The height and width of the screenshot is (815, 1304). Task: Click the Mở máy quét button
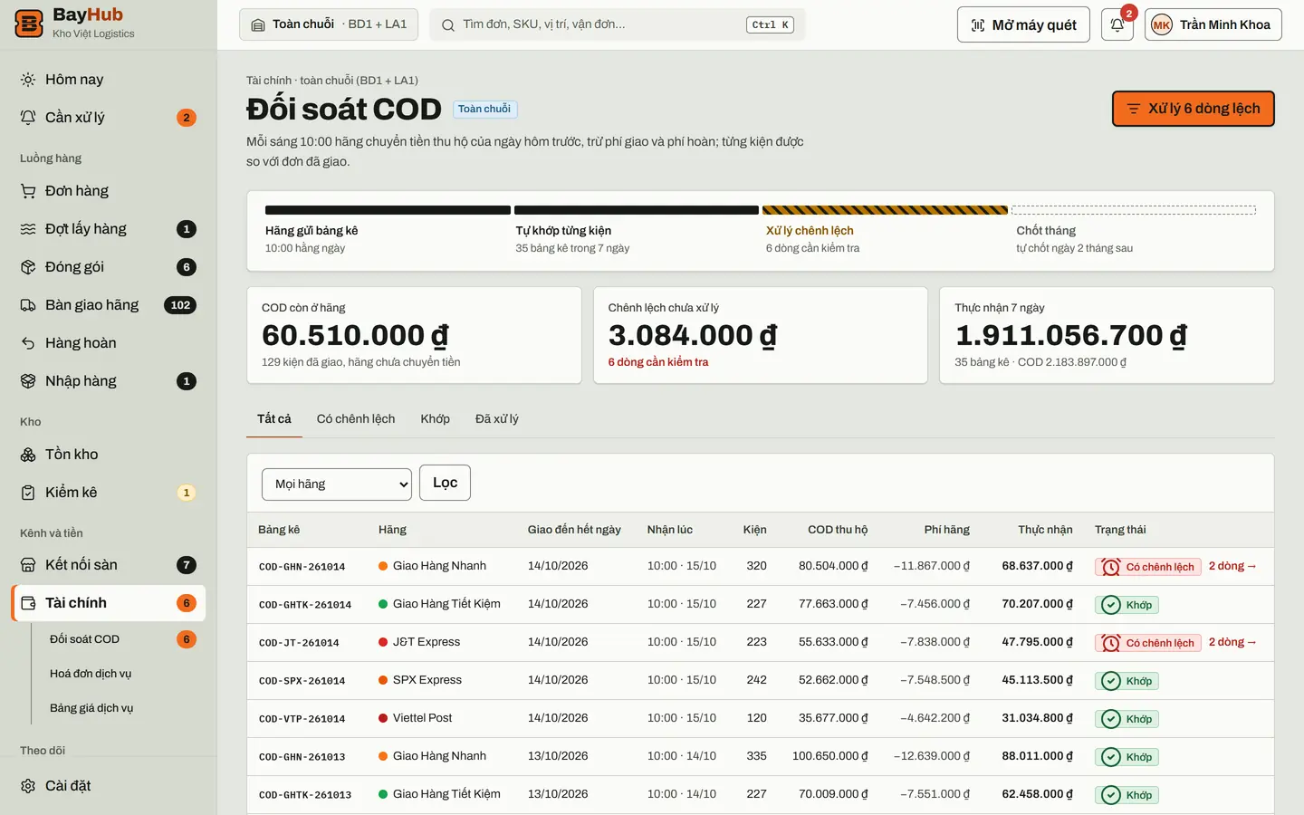1023,25
